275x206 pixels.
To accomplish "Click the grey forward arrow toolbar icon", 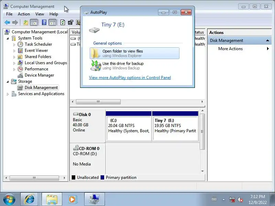I will (15, 22).
